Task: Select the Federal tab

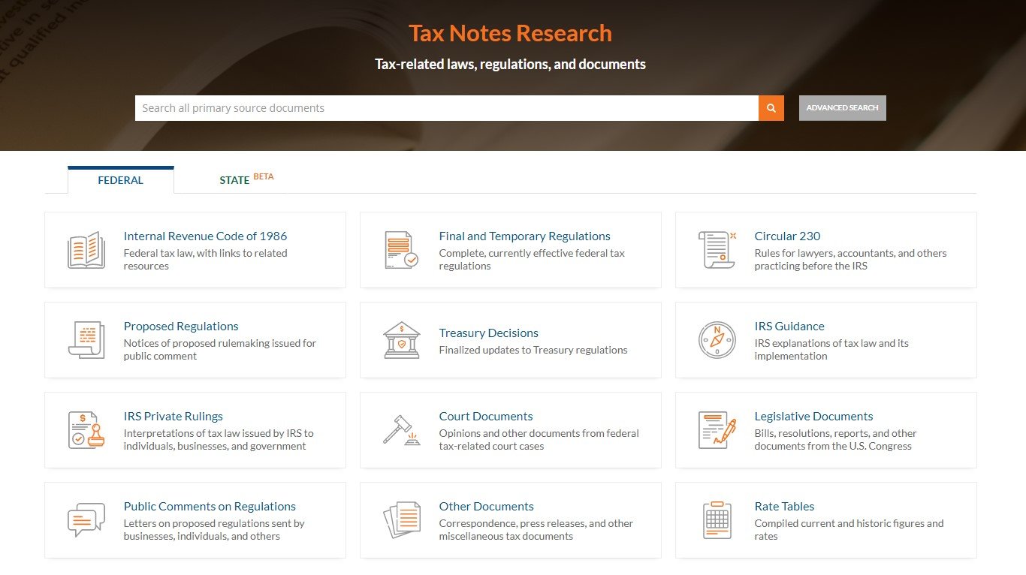Action: point(120,180)
